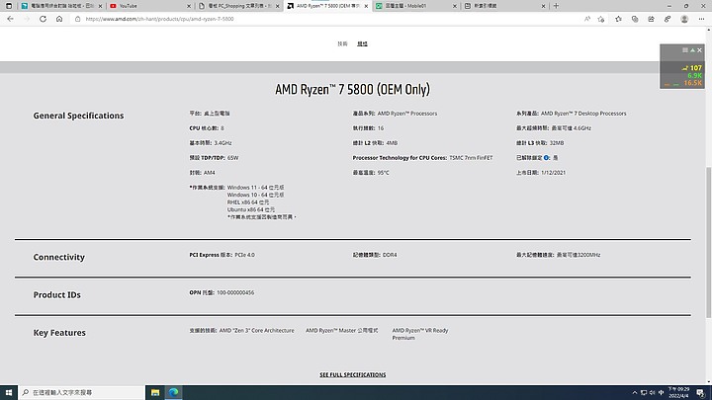View site information lock icon
Image resolution: width=712 pixels, height=400 pixels.
pos(78,19)
